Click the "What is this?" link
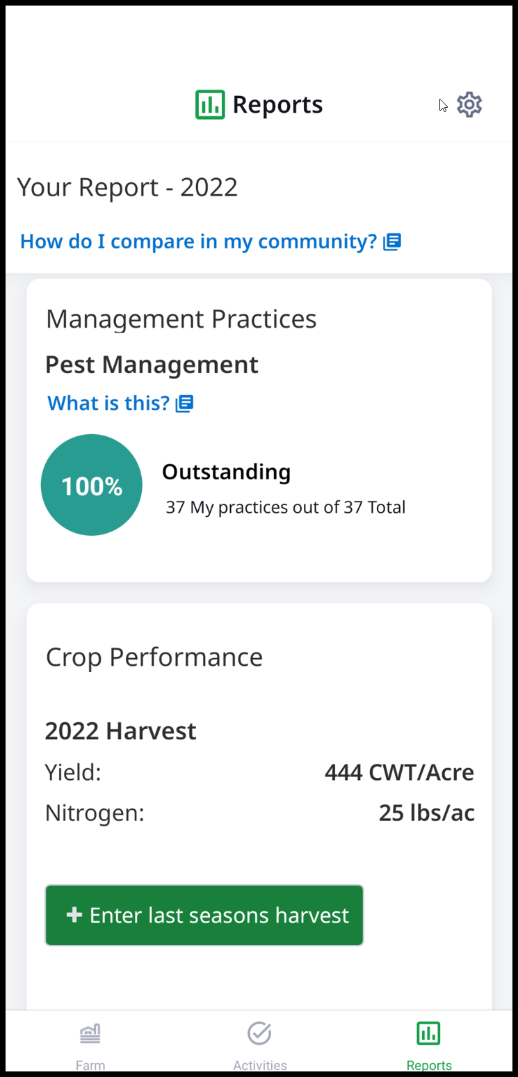The height and width of the screenshot is (1077, 518). [x=108, y=403]
